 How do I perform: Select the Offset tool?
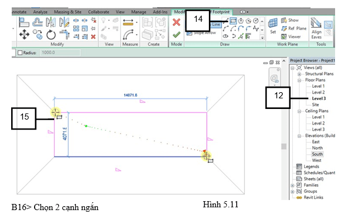pos(37,22)
